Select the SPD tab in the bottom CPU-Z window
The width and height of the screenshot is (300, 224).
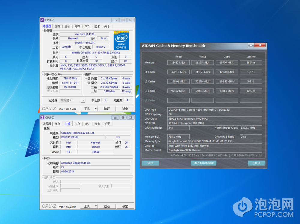tap(87, 124)
